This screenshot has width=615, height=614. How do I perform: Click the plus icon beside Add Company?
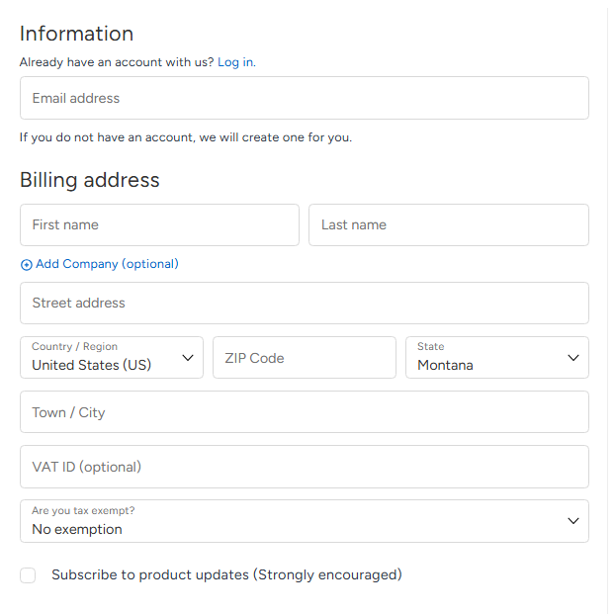click(x=27, y=265)
